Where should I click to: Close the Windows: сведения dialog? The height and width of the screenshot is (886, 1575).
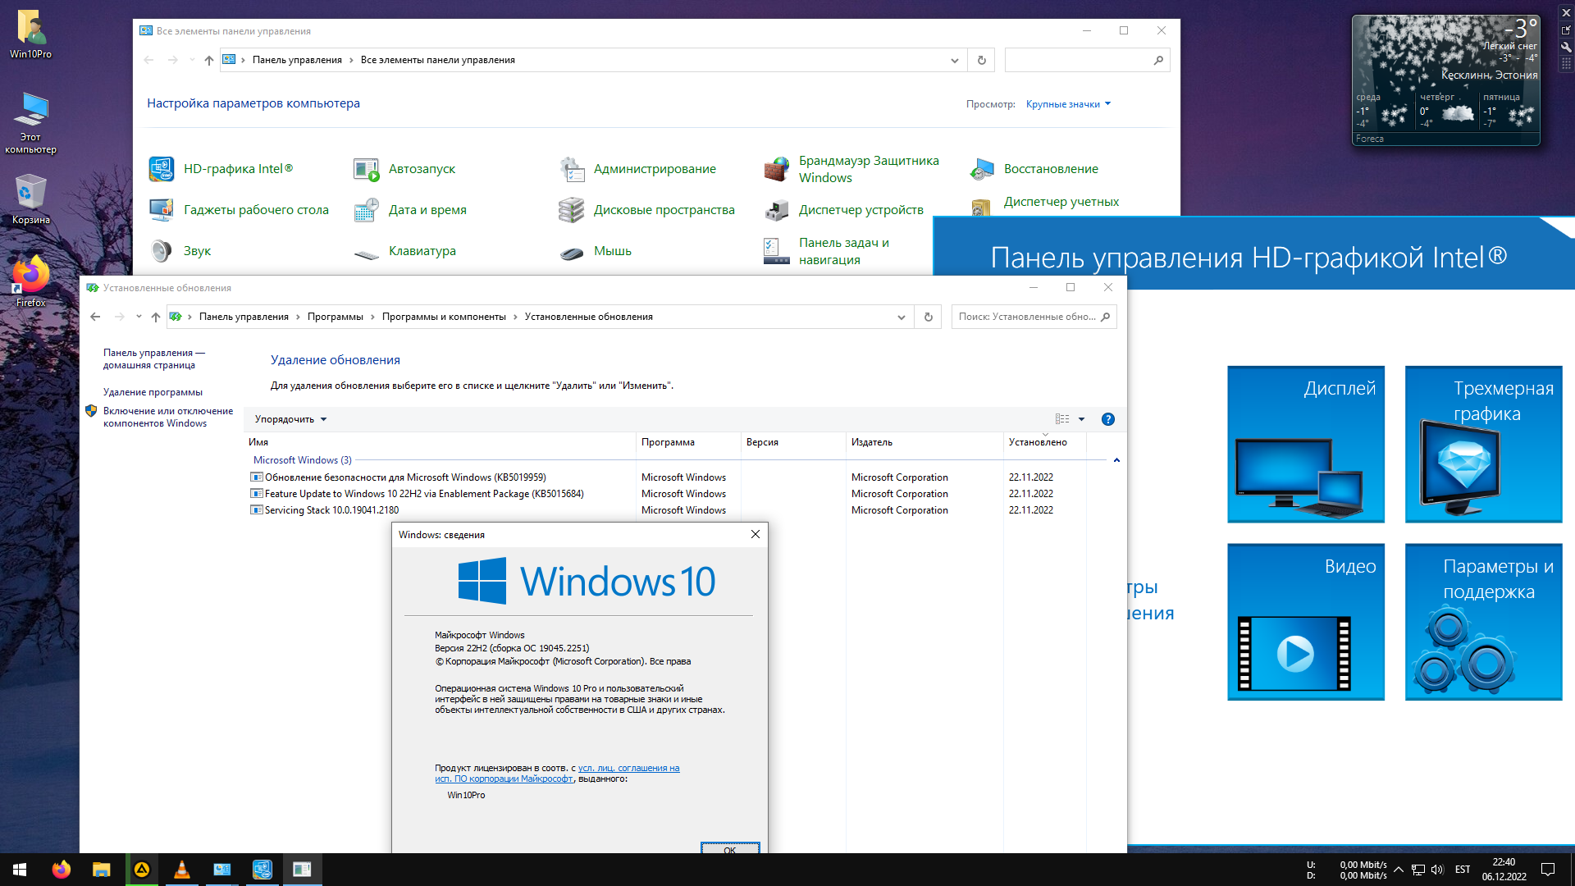pyautogui.click(x=756, y=534)
